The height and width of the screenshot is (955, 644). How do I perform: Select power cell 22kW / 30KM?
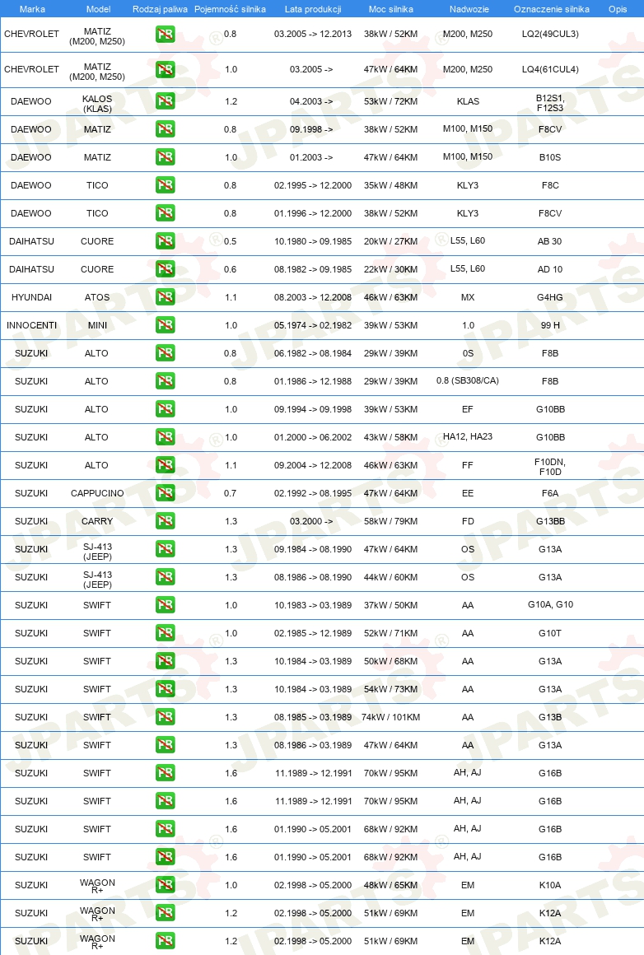click(x=390, y=269)
